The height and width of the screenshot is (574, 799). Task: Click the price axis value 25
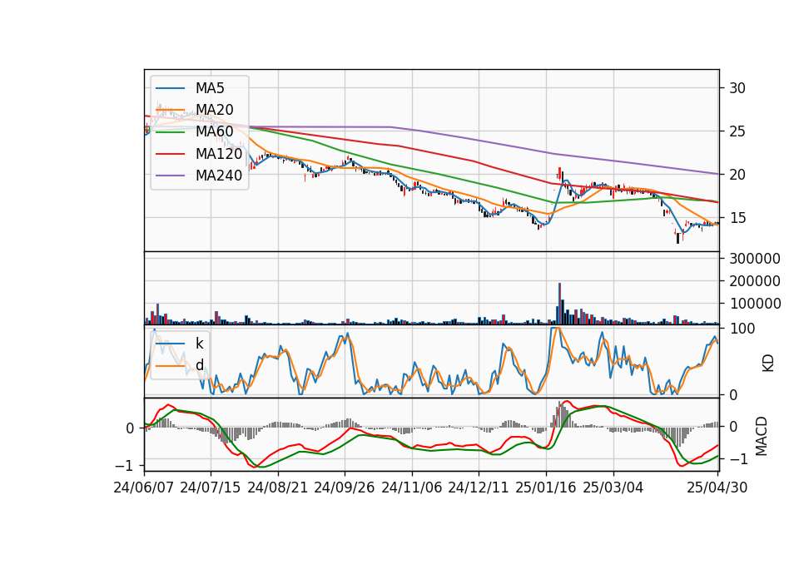[737, 131]
